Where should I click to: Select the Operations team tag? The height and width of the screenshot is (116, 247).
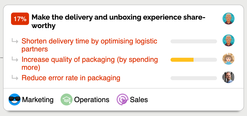point(91,100)
